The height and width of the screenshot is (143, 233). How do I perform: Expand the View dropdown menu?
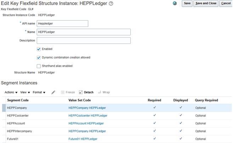25,92
